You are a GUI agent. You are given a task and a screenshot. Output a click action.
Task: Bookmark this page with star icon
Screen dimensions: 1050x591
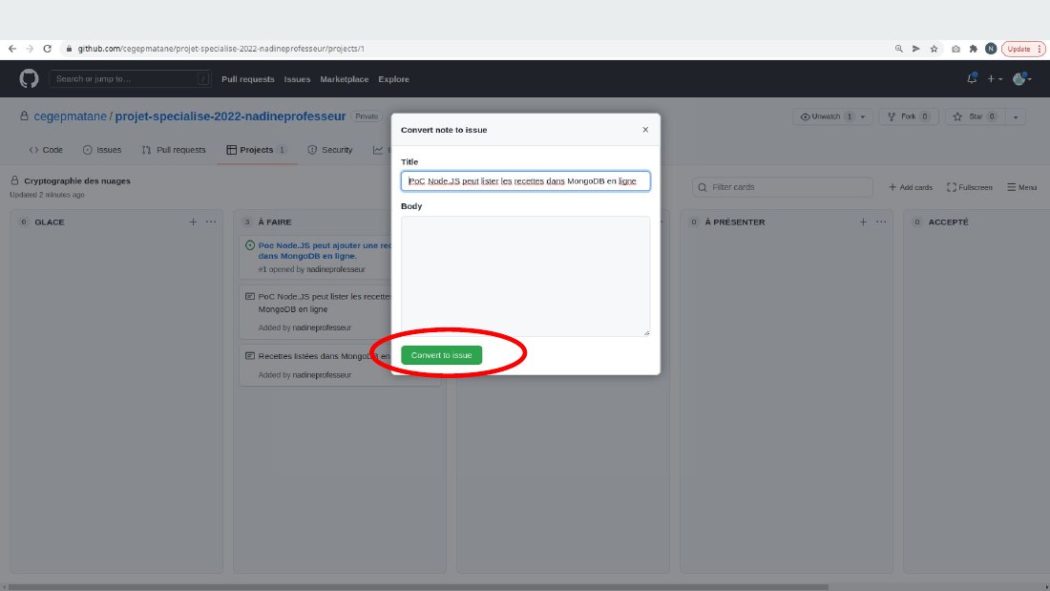click(x=934, y=49)
